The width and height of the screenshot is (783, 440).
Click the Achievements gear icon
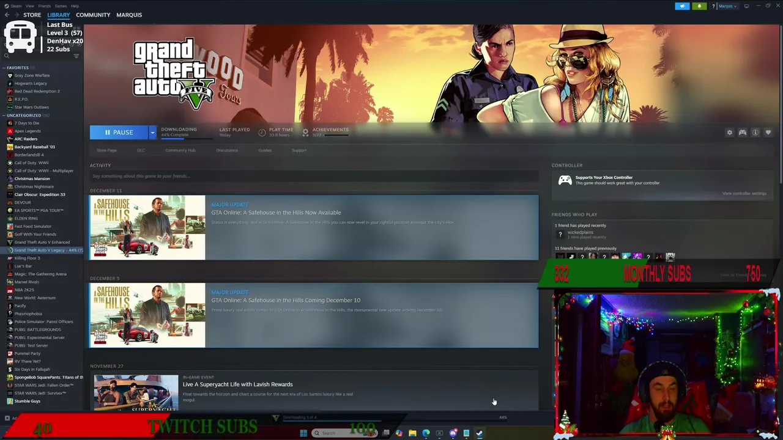click(305, 132)
